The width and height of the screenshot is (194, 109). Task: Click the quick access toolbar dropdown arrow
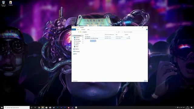78,28
